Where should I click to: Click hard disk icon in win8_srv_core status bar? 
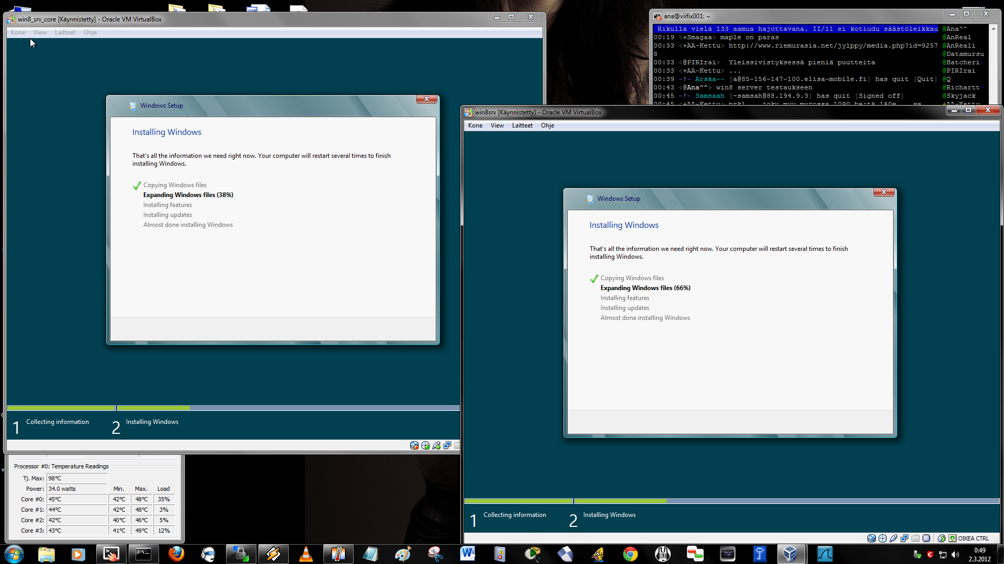414,445
